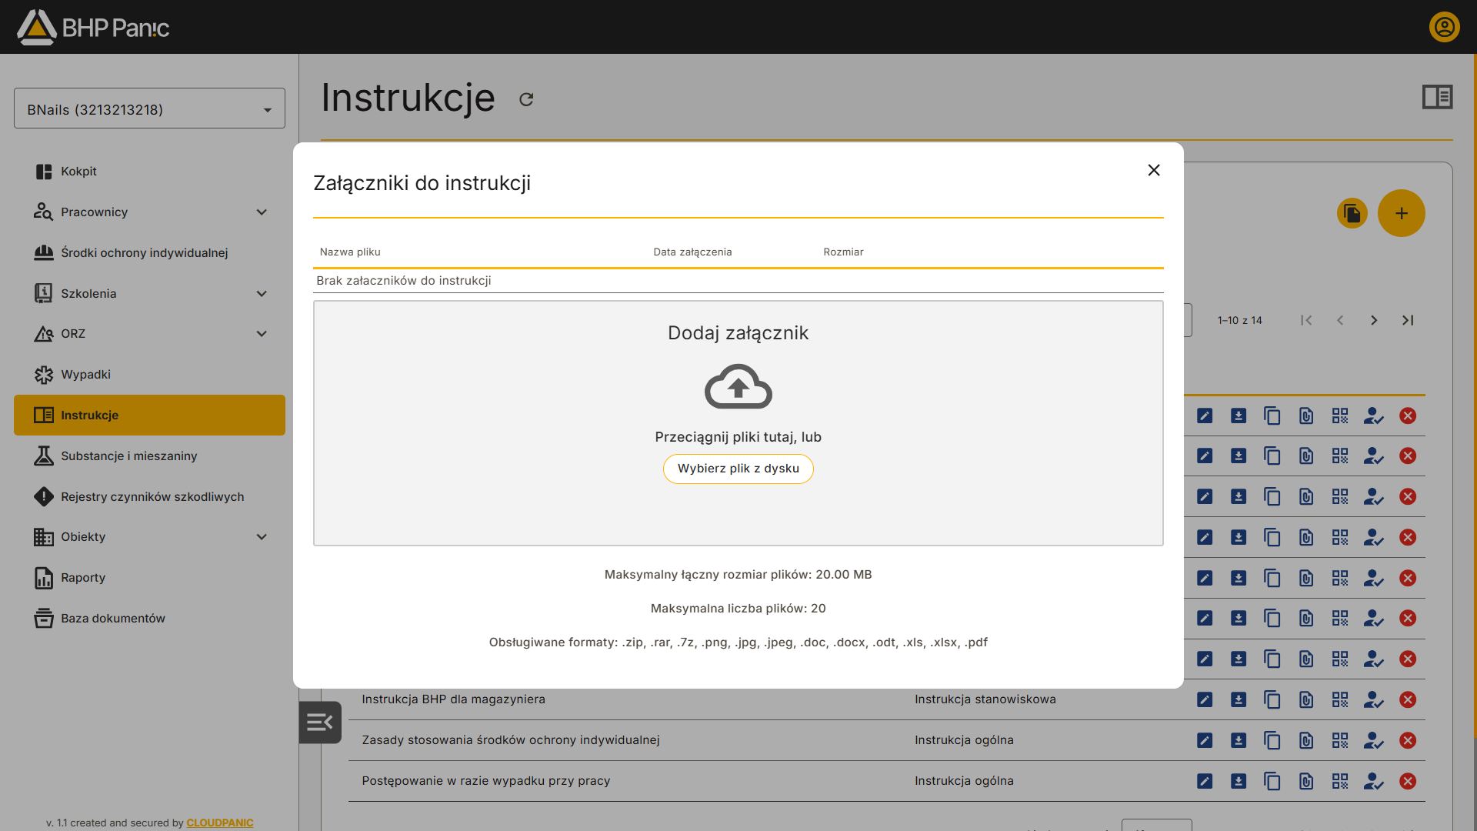
Task: Open the user account icon
Action: [x=1445, y=27]
